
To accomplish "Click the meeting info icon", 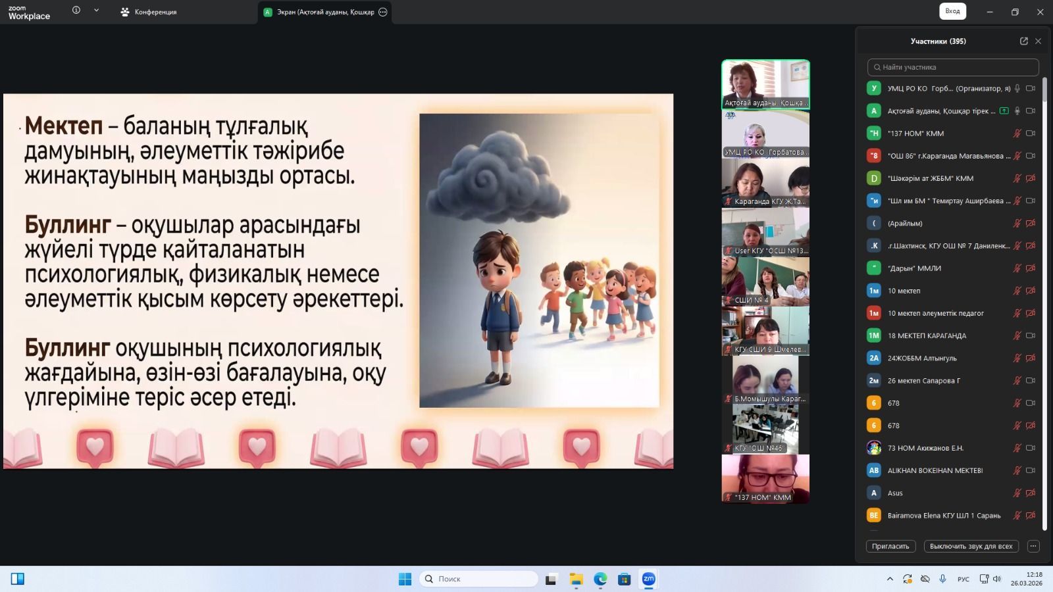I will click(x=76, y=11).
